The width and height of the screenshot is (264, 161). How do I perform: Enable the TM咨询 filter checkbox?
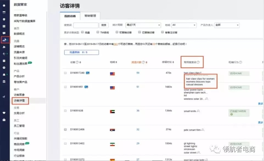[x=98, y=32]
